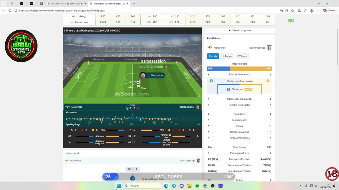Click the HT 0 - 1 label
Viewport: 339px width, 190px height.
132,169
